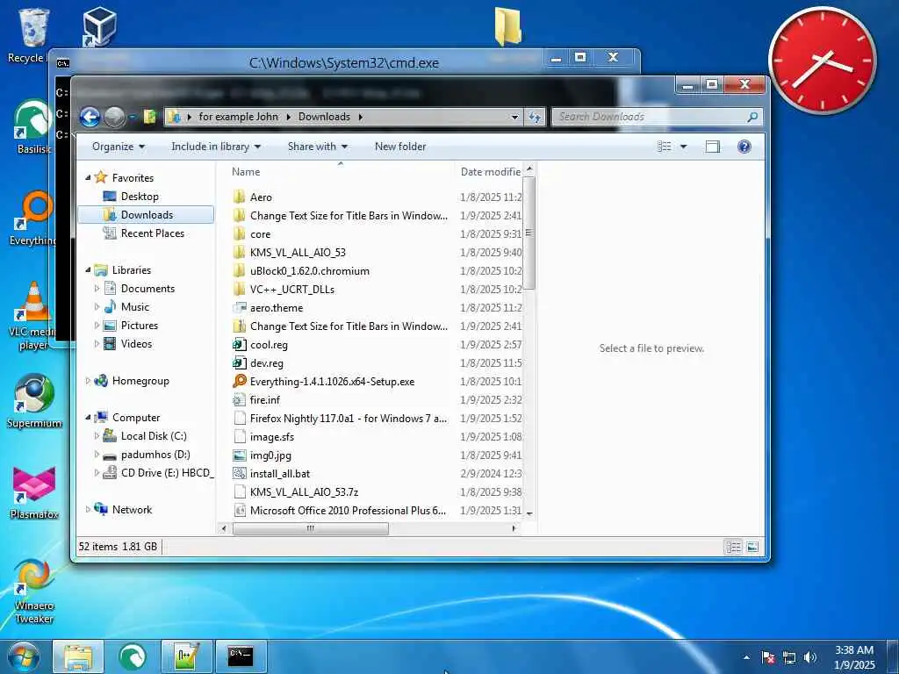Toggle the preview pane button in toolbar
This screenshot has height=674, width=899.
point(712,147)
